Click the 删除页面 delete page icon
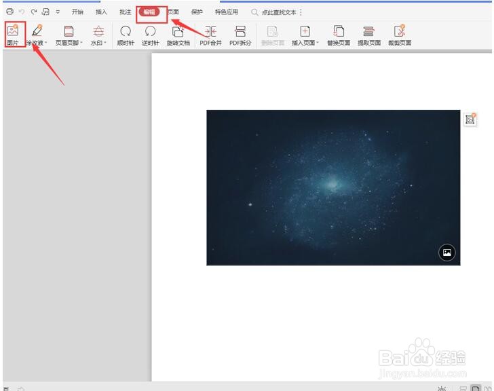The width and height of the screenshot is (494, 391). click(273, 31)
